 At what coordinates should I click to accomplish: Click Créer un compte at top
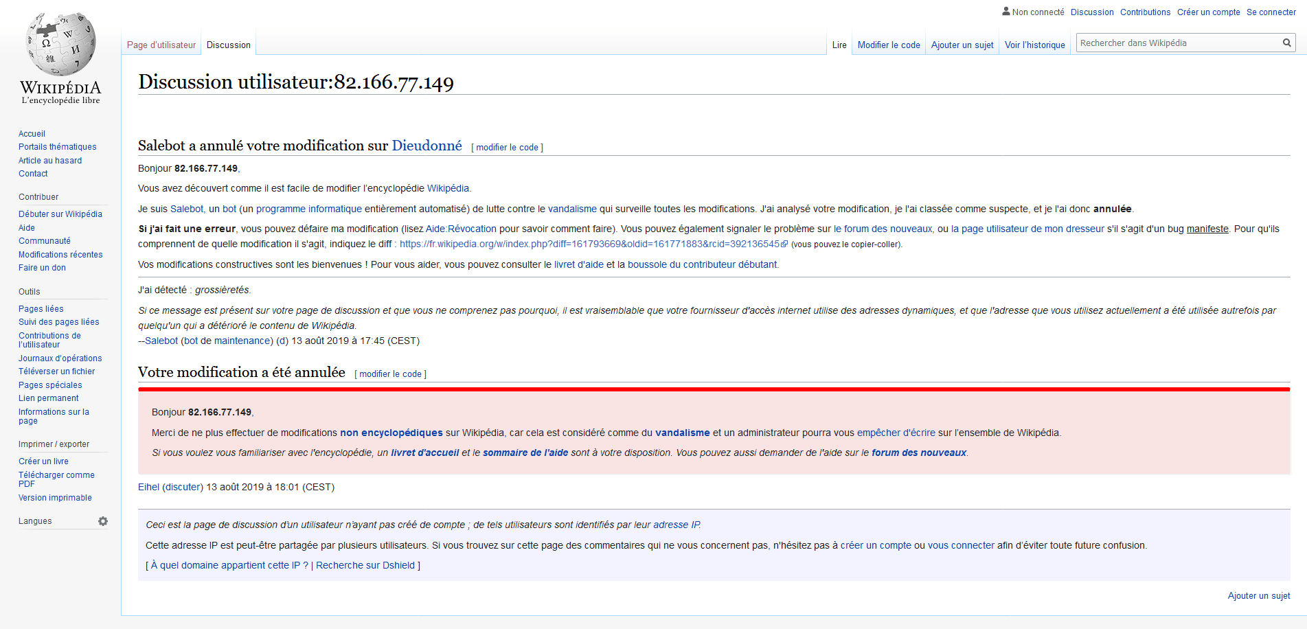[x=1209, y=12]
